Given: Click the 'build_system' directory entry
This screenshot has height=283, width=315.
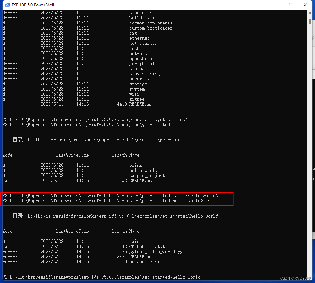Looking at the screenshot, I should point(145,18).
